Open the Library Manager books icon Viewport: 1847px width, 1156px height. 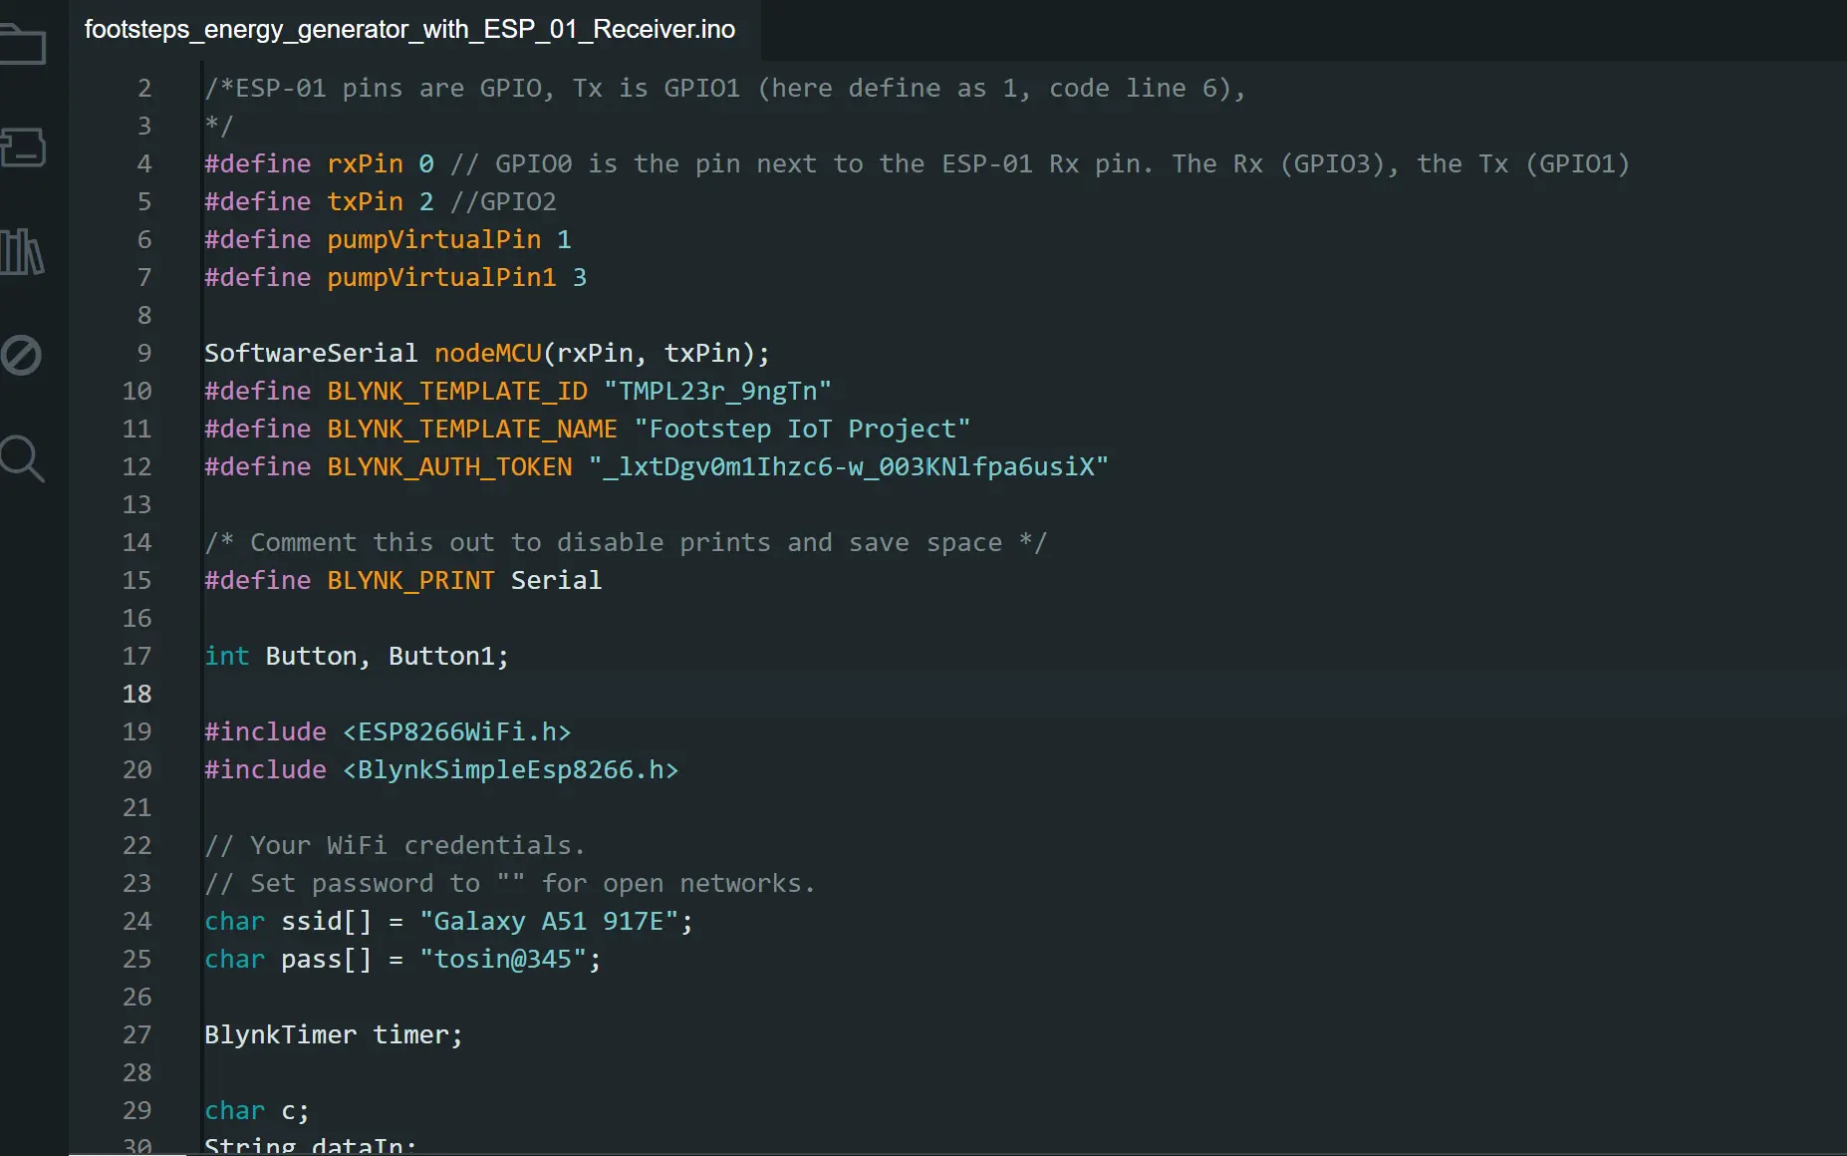click(22, 251)
